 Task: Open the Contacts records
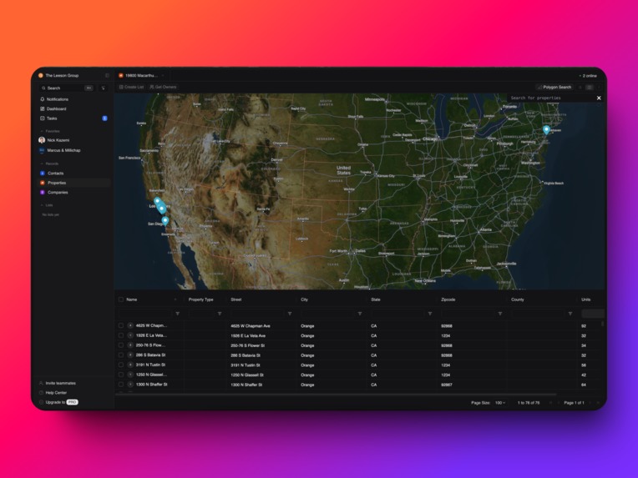pyautogui.click(x=52, y=174)
